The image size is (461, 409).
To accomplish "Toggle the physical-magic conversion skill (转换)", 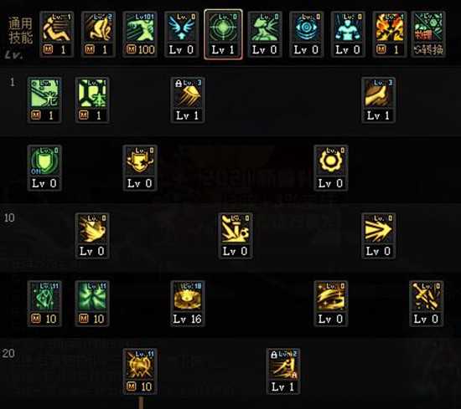I will tap(428, 34).
